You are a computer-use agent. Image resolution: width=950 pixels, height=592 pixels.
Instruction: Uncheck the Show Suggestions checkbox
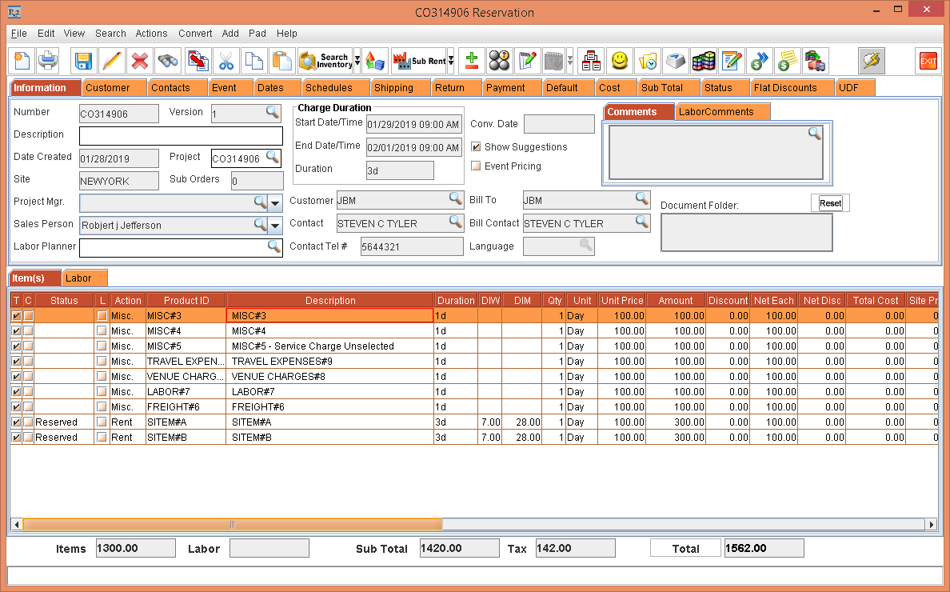(x=477, y=147)
